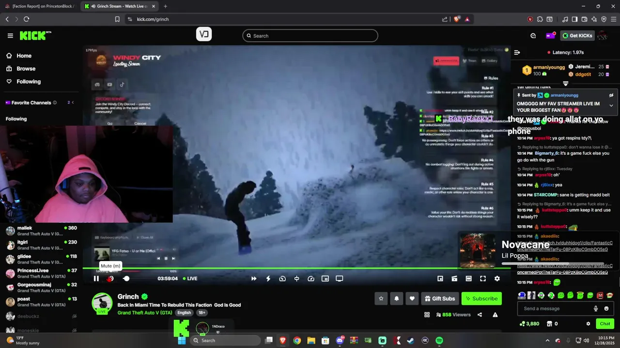
Task: Open a new browser tab
Action: tap(165, 6)
